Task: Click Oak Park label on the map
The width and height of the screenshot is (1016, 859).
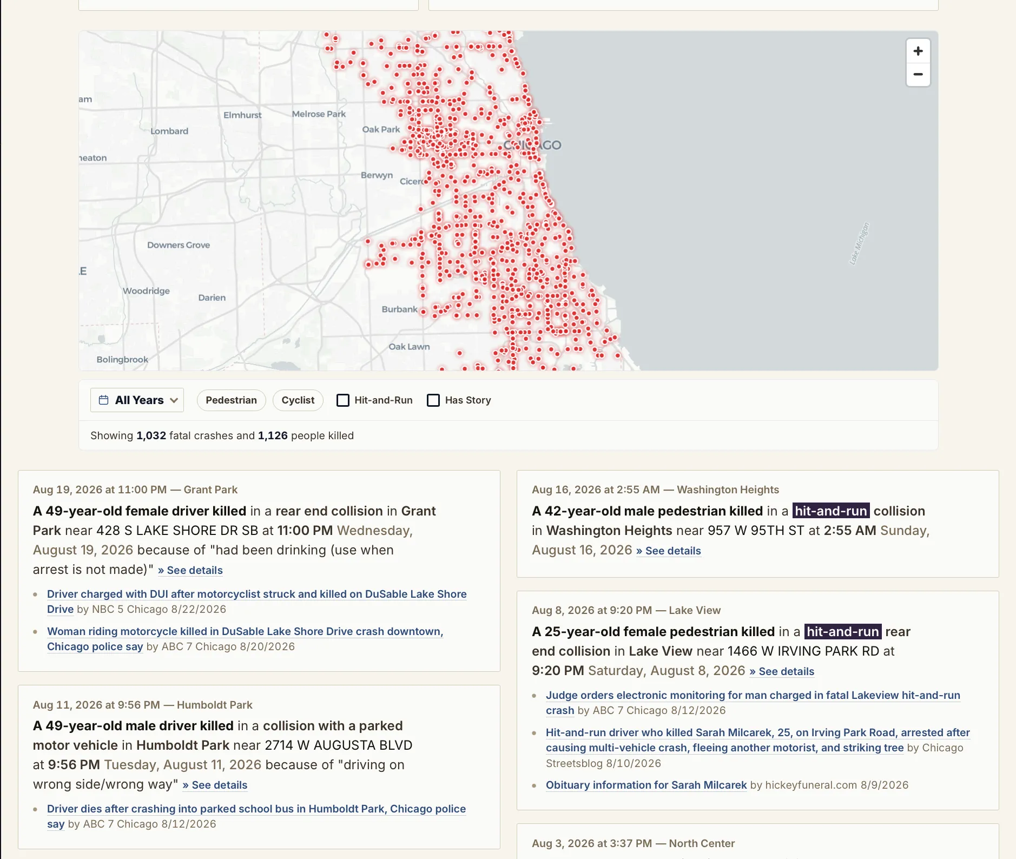Action: pyautogui.click(x=381, y=129)
